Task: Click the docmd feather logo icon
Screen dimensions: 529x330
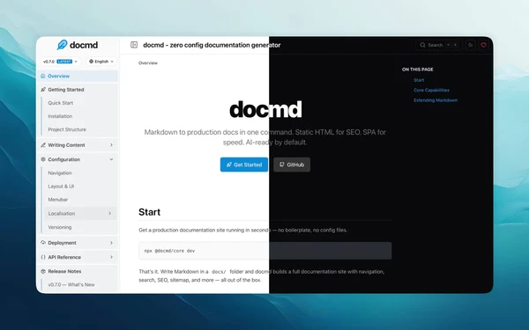Action: pyautogui.click(x=62, y=45)
